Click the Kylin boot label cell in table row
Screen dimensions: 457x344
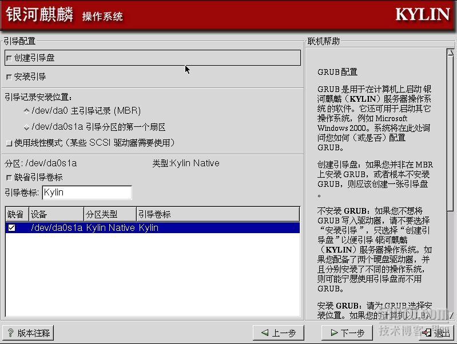(x=149, y=227)
